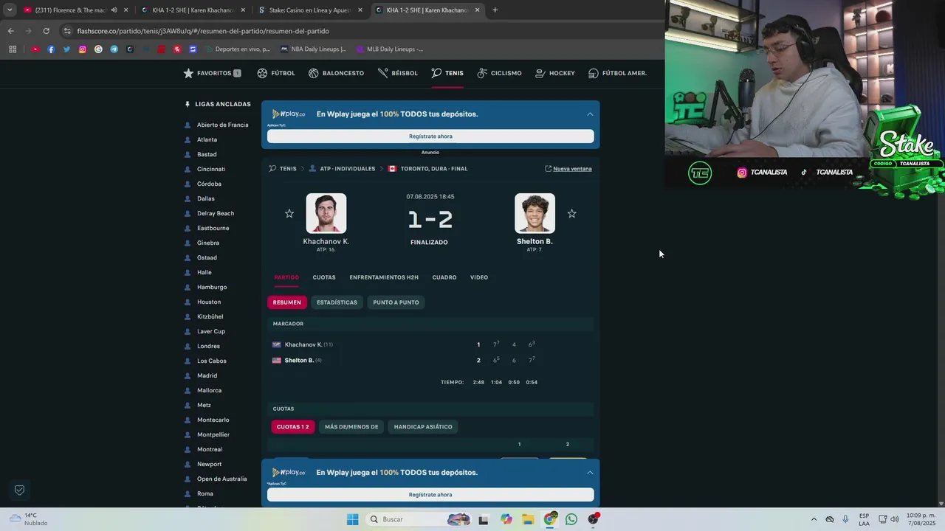Select the Fútbol soccer ball icon
Viewport: 945px width, 531px height.
click(x=262, y=73)
